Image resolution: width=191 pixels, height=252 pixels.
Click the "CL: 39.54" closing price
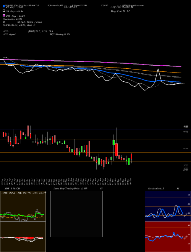click(70, 7)
